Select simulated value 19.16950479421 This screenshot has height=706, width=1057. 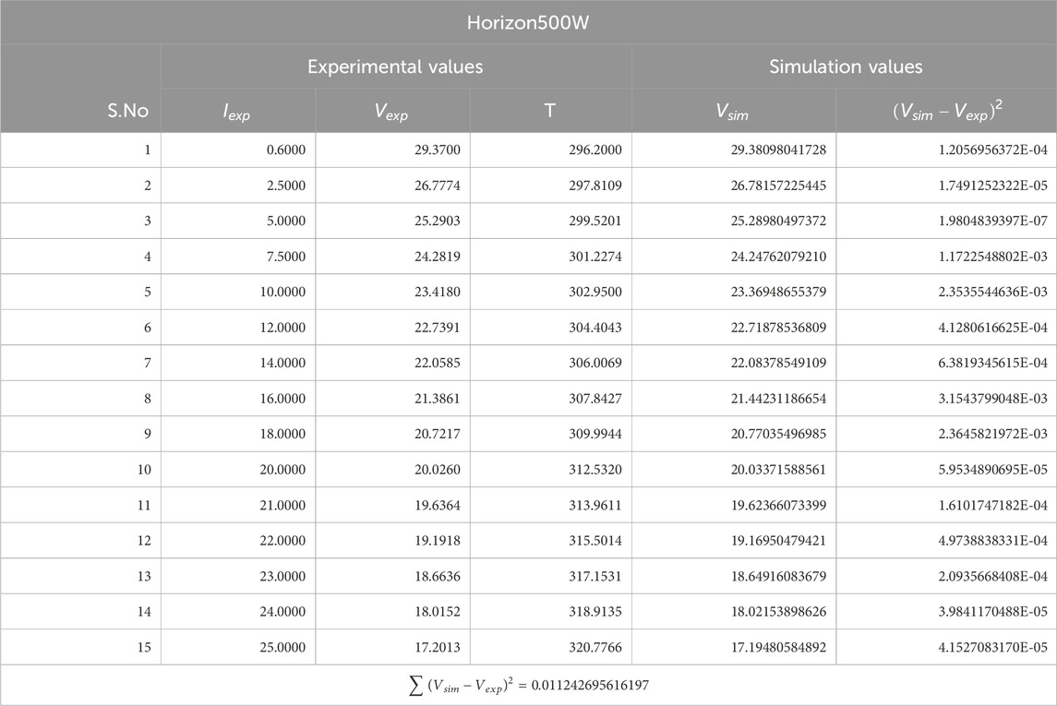click(778, 540)
